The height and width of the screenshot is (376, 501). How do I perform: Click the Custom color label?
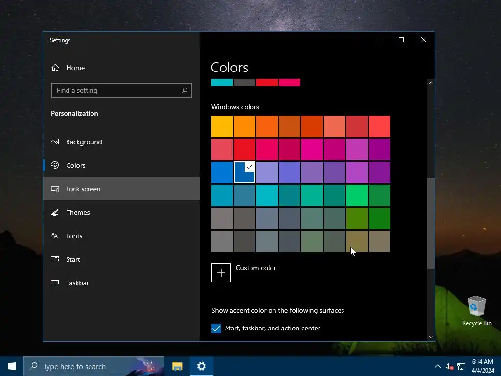click(x=256, y=268)
